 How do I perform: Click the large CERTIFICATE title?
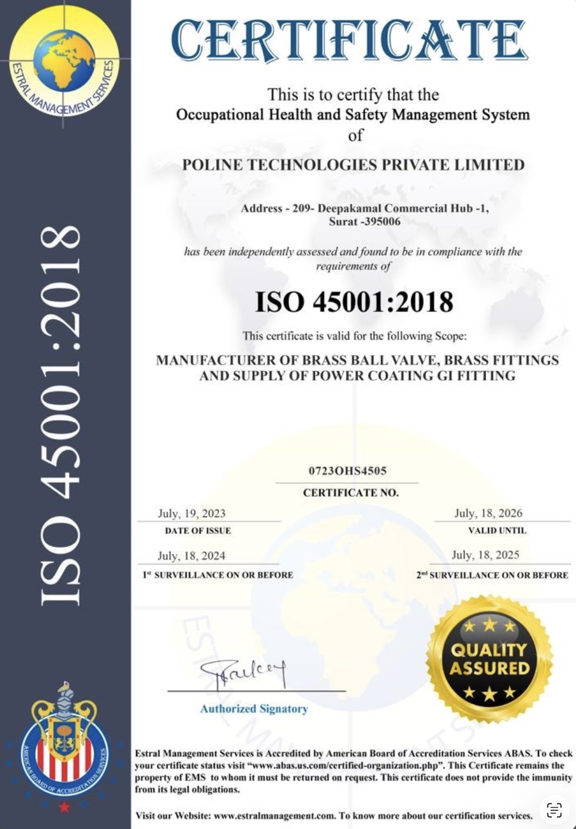click(349, 40)
